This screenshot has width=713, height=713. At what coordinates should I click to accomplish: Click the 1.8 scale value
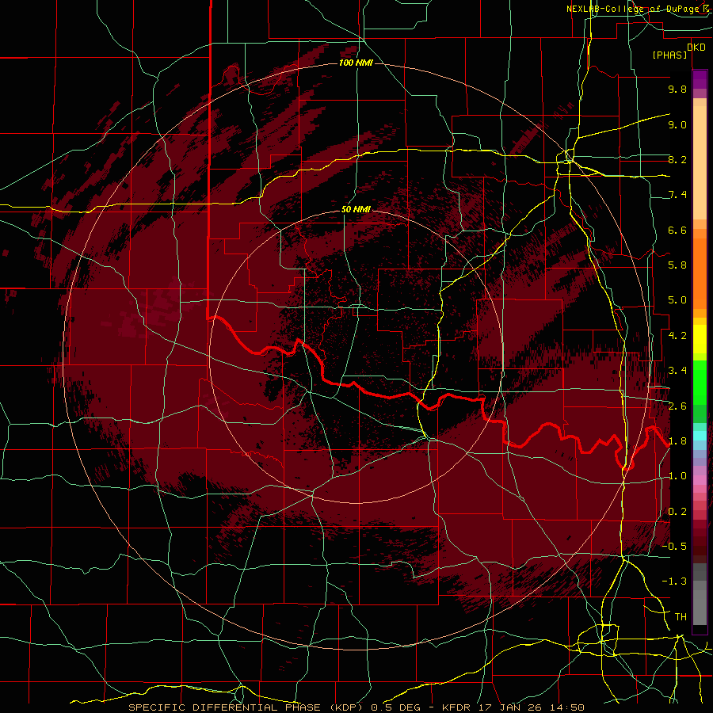click(x=677, y=441)
